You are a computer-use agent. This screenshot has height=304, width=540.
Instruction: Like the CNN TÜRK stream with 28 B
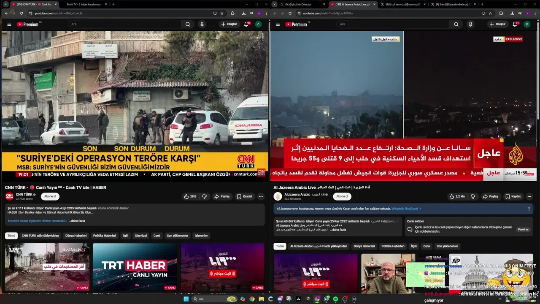[x=190, y=196]
